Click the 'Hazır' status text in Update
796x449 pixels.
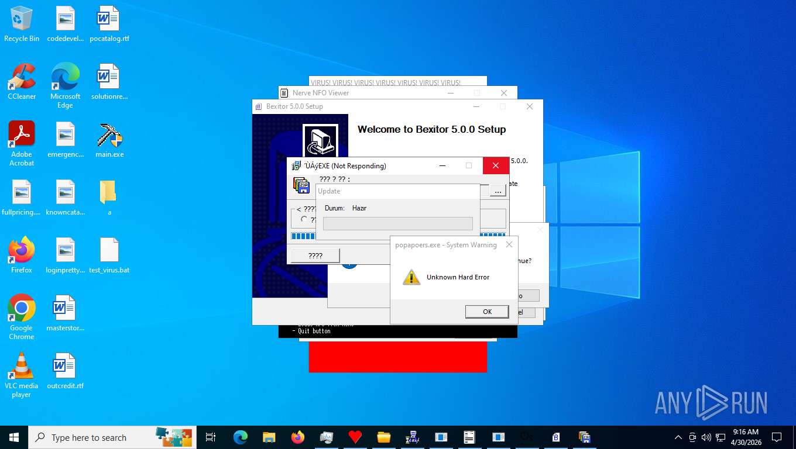(x=359, y=208)
